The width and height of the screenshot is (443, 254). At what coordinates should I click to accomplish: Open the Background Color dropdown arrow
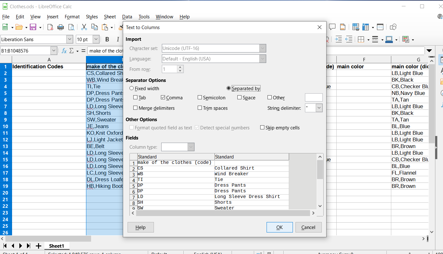pyautogui.click(x=396, y=40)
